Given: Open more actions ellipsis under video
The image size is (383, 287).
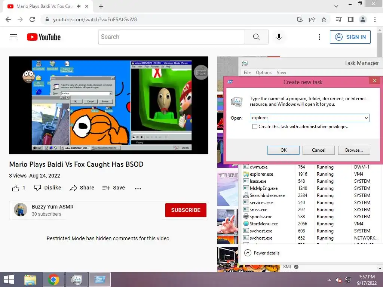Looking at the screenshot, I should pyautogui.click(x=138, y=188).
